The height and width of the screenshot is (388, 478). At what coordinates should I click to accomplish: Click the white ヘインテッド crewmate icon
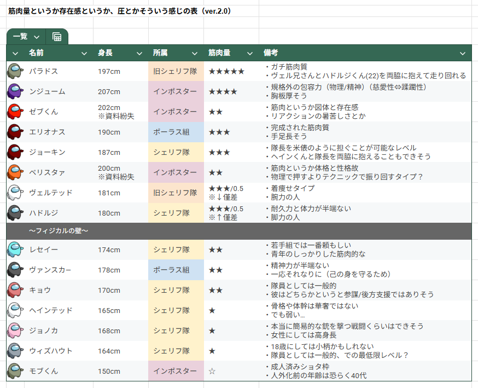pyautogui.click(x=15, y=310)
